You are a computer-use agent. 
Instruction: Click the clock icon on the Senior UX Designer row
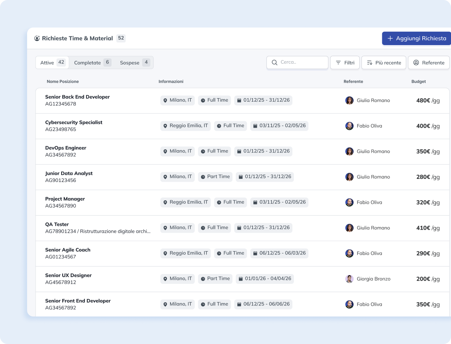point(203,279)
